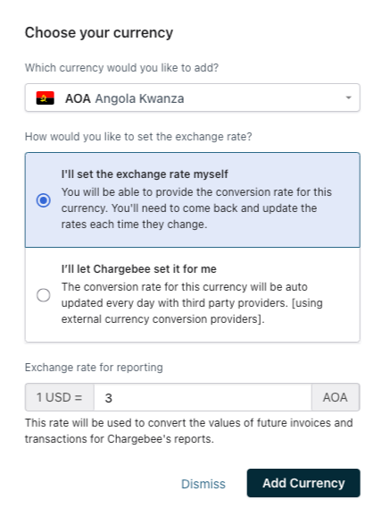The image size is (382, 517).
Task: Click the How would you like to set label
Action: click(138, 137)
